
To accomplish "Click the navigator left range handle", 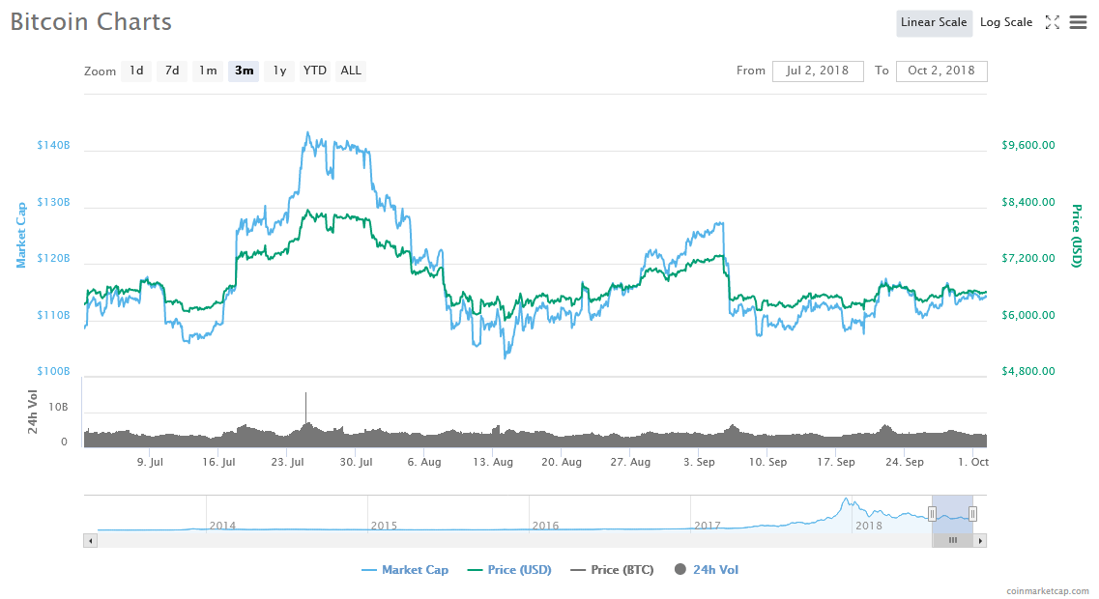I will [x=932, y=514].
